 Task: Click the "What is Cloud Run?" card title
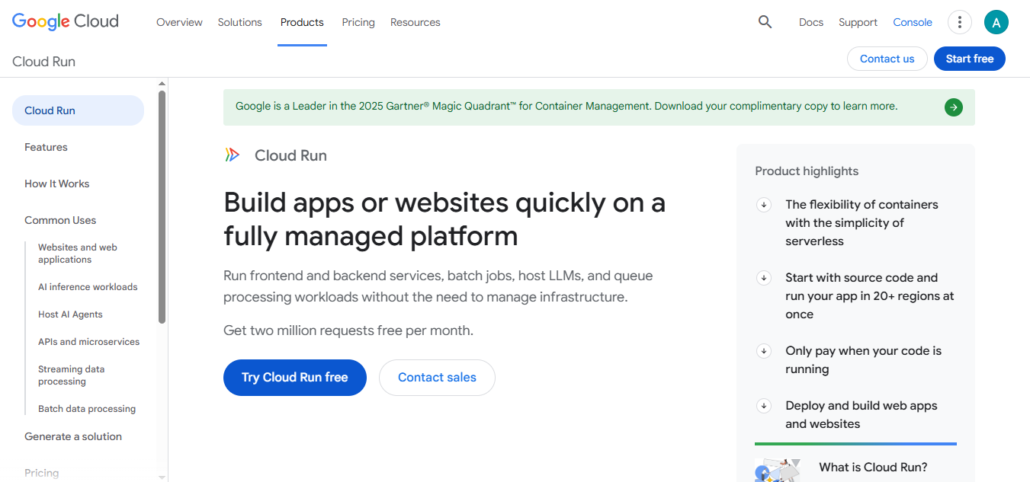[x=873, y=468]
